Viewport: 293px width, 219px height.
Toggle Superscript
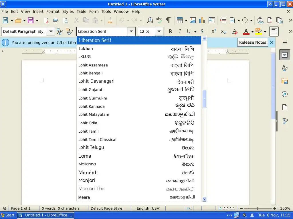[x=214, y=31]
